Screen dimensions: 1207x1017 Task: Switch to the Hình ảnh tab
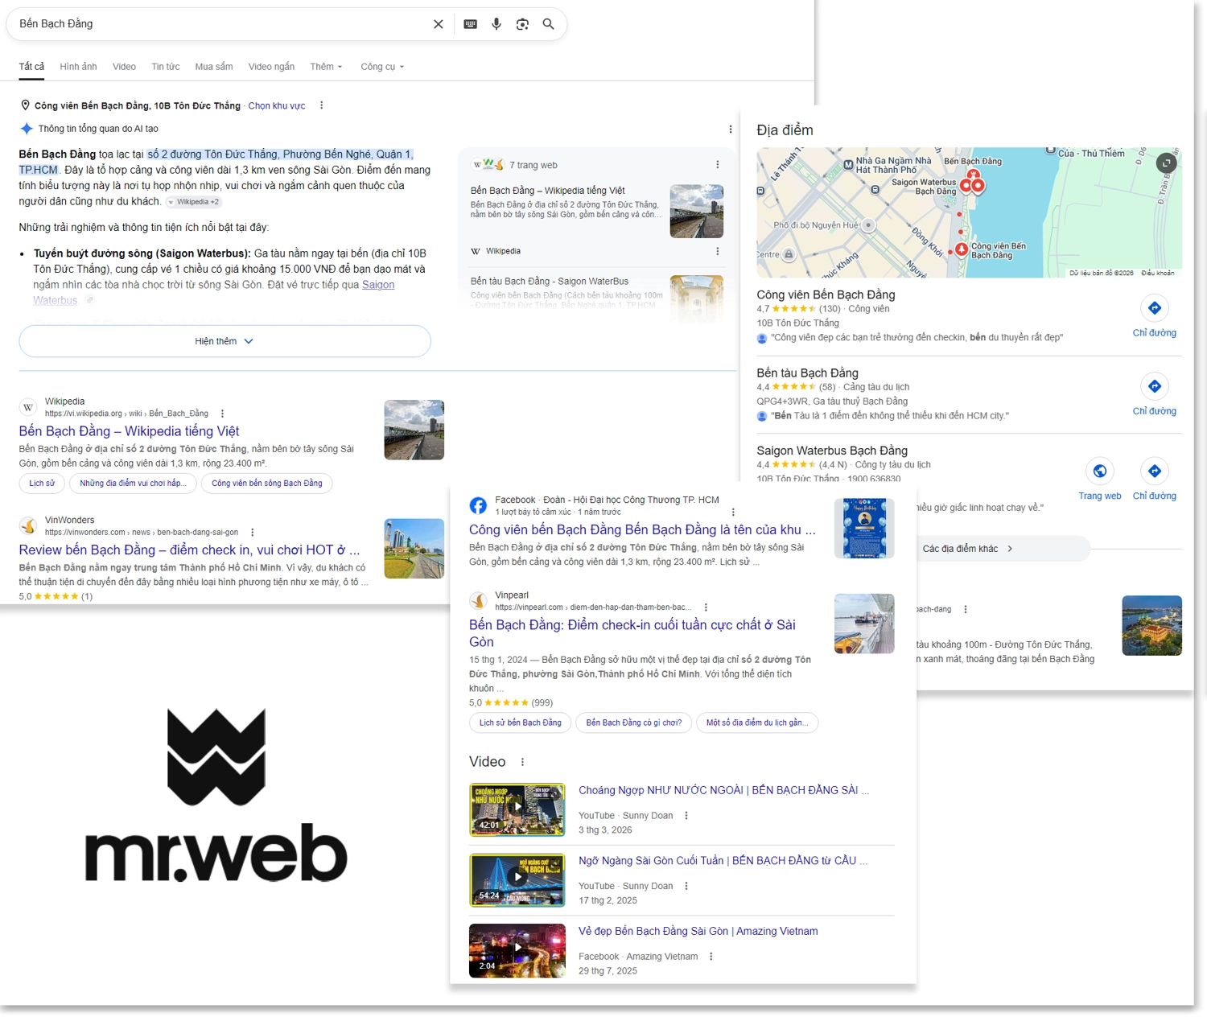pos(78,67)
